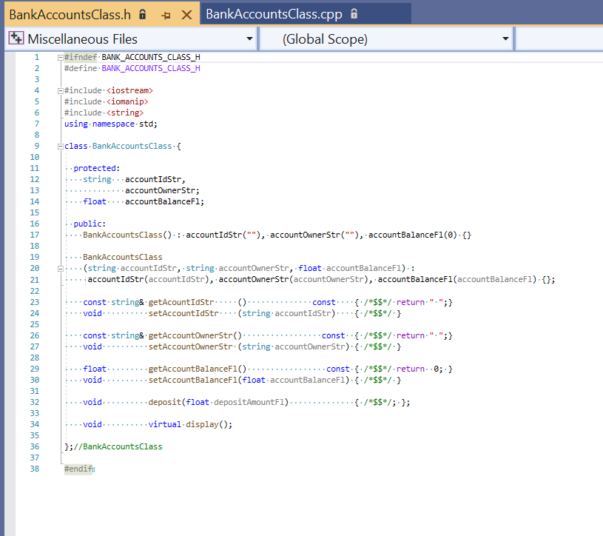The width and height of the screenshot is (603, 536).
Task: Collapse the #ifndef region at line 1
Action: coord(59,57)
